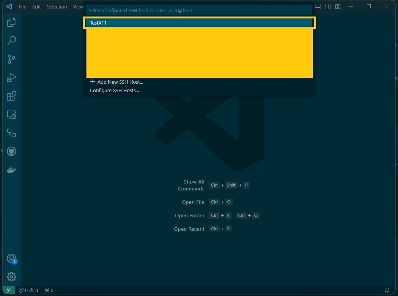This screenshot has height=296, width=398.
Task: Show notifications via bell icon
Action: (388, 290)
